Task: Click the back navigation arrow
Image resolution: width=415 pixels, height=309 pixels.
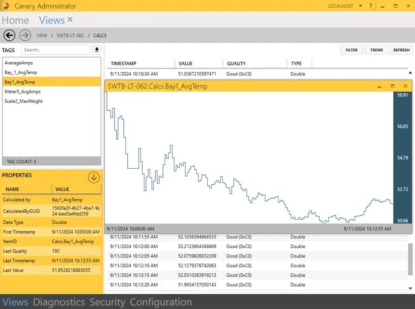Action: tap(9, 35)
